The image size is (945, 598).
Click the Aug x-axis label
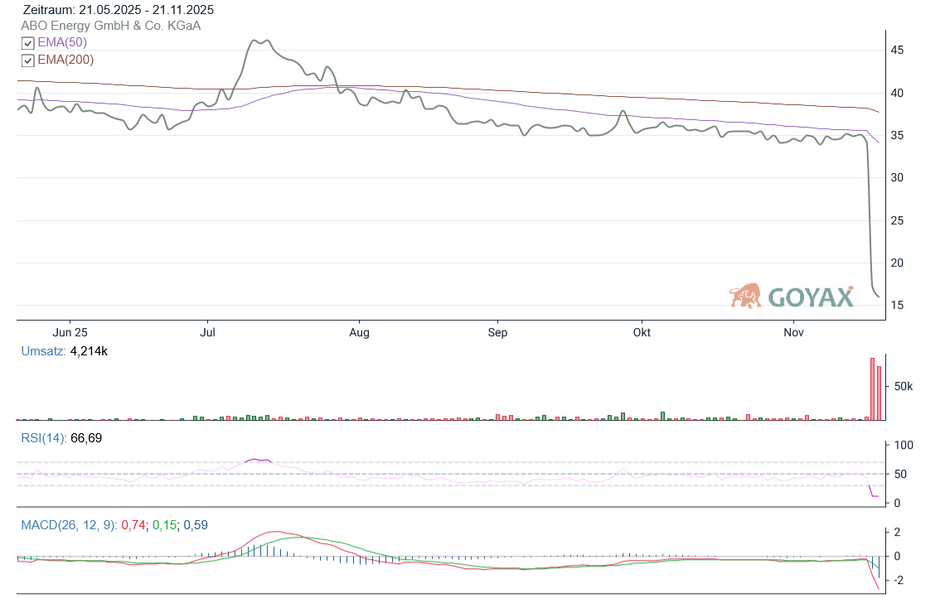pos(359,332)
